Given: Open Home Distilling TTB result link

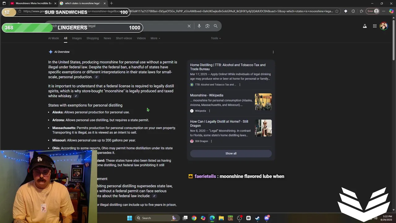Looking at the screenshot, I should pyautogui.click(x=228, y=67).
